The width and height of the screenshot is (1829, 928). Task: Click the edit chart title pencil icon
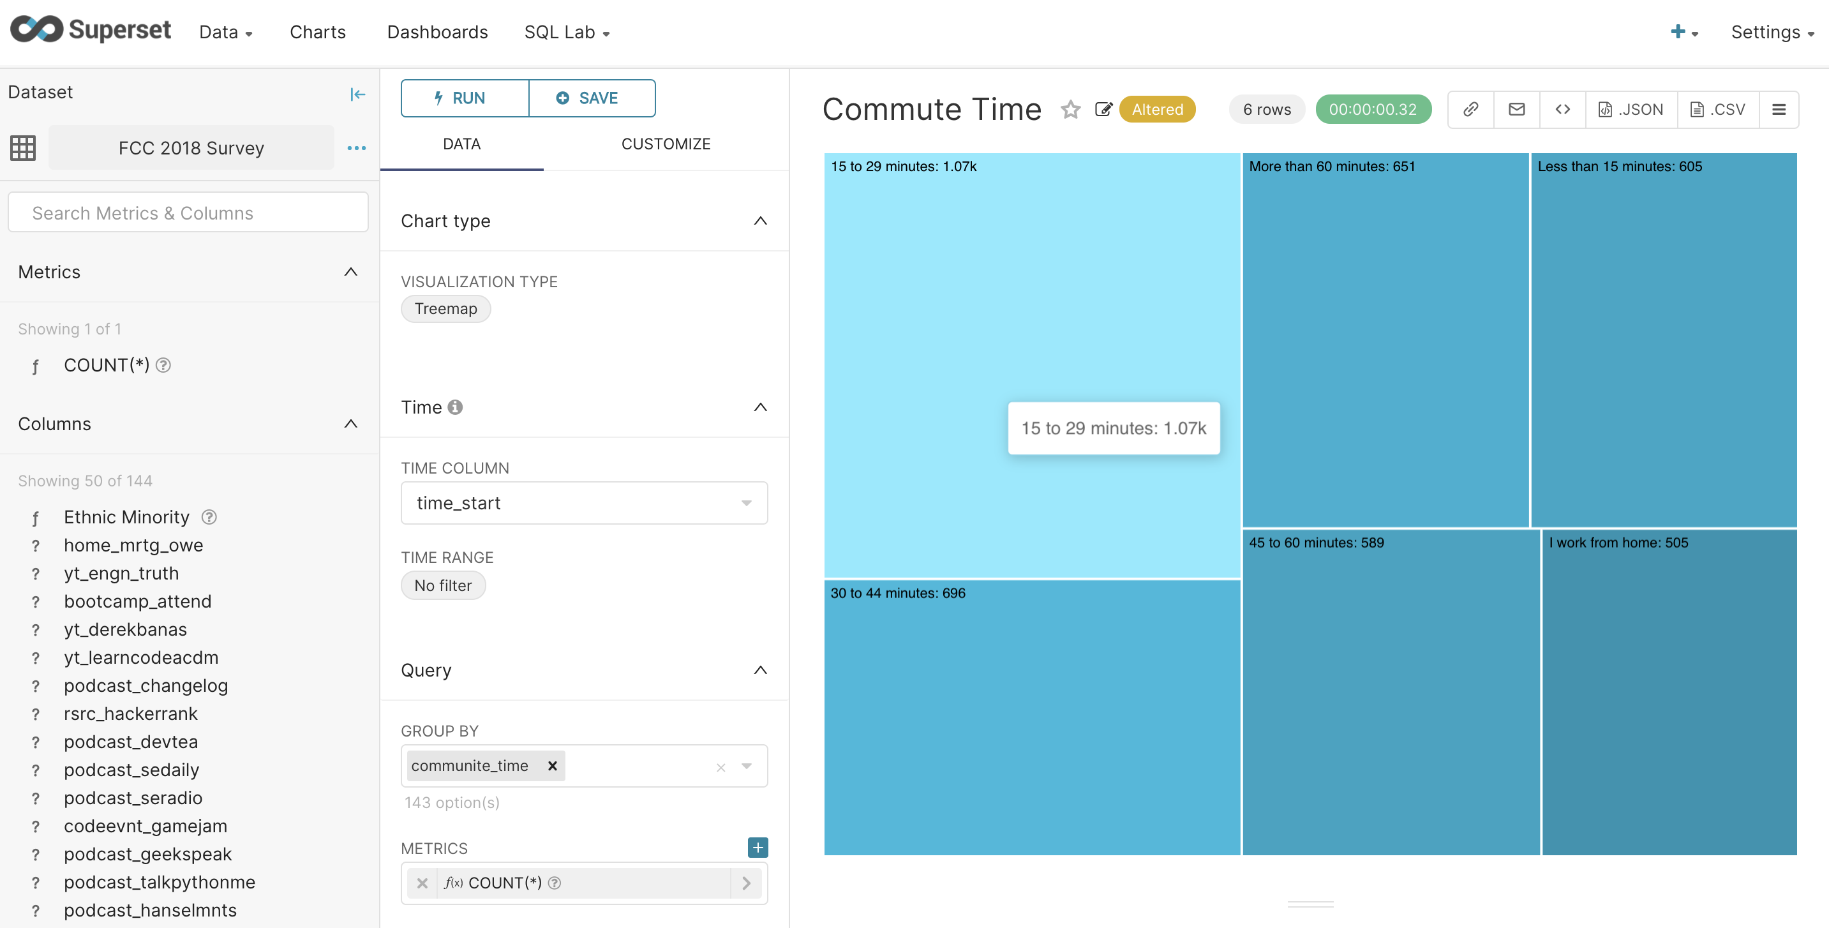tap(1103, 109)
